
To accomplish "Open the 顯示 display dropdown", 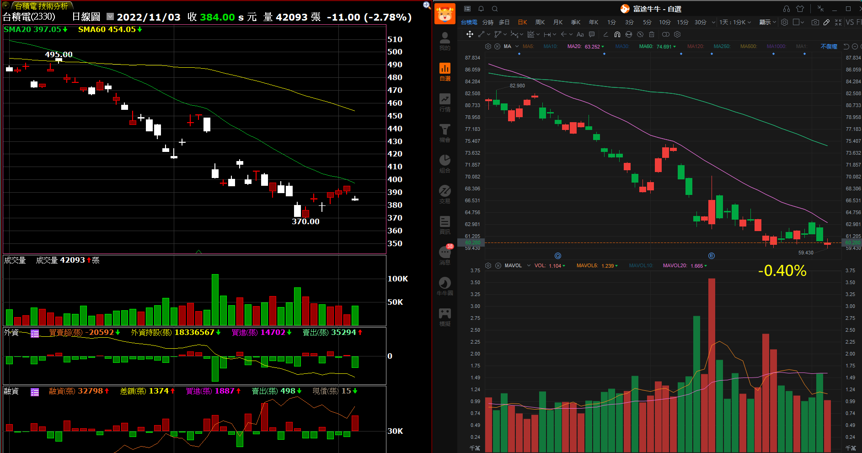I will coord(768,22).
